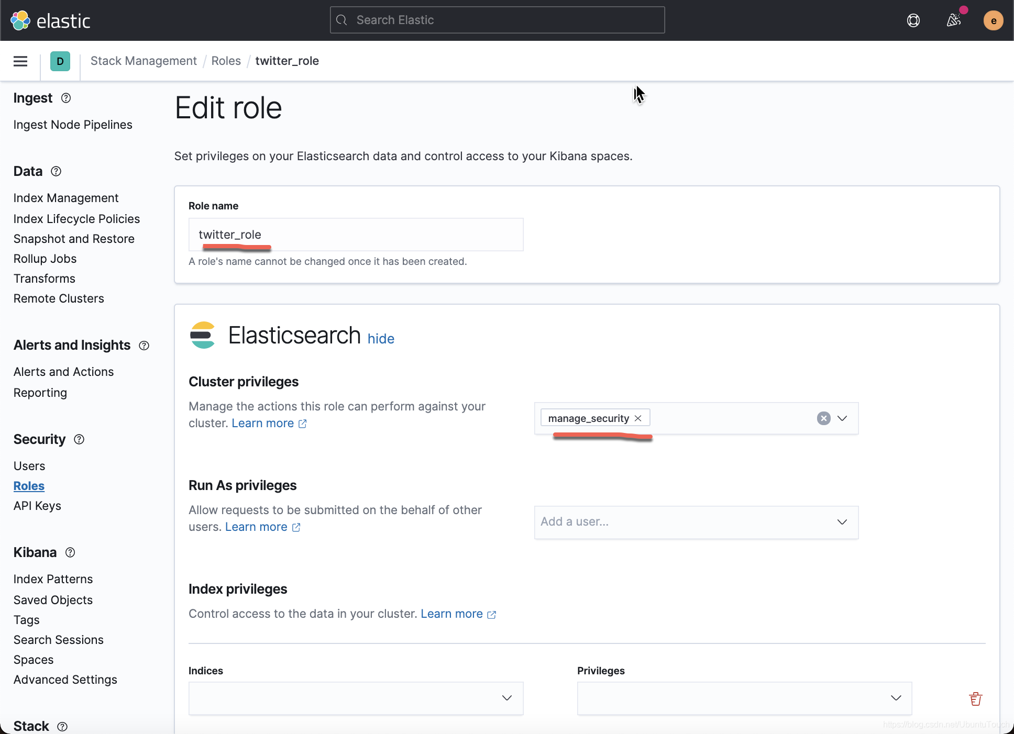Go to Users in Security menu
Image resolution: width=1014 pixels, height=734 pixels.
point(29,466)
